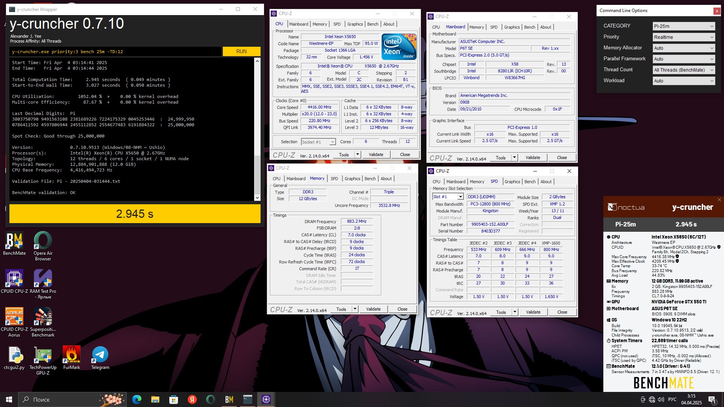Open BenchMate desktop shortcut
Image resolution: width=724 pixels, height=407 pixels.
(14, 244)
